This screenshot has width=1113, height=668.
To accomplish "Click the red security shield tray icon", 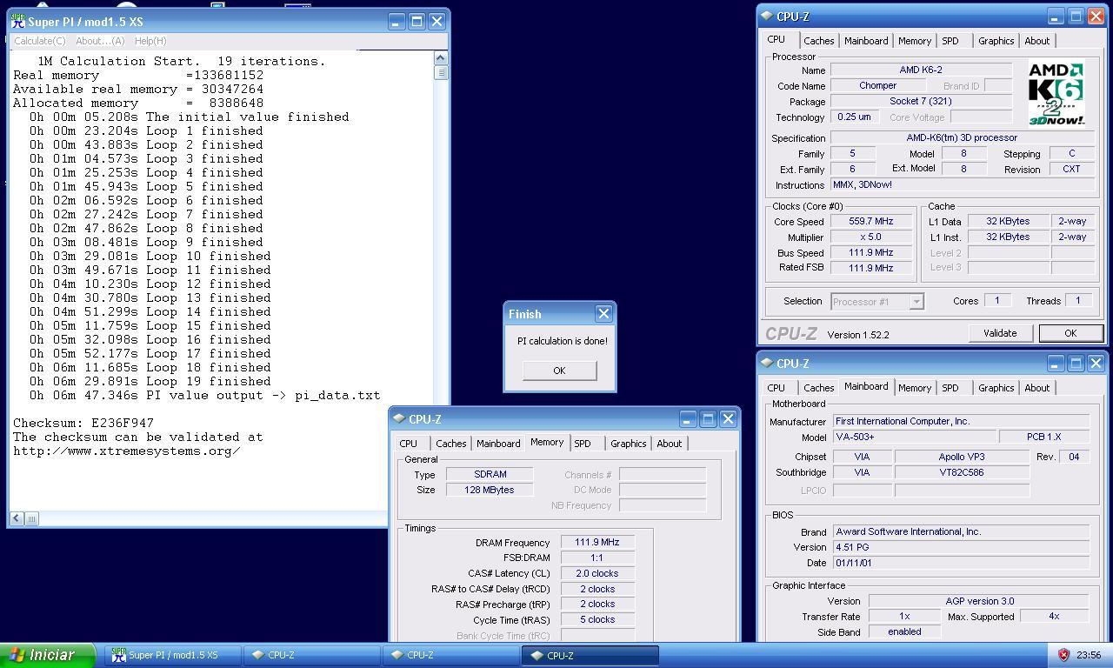I will (x=1063, y=655).
